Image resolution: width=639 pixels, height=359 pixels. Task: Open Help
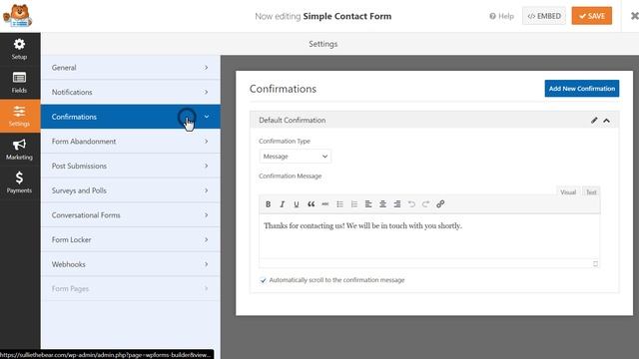tap(501, 16)
